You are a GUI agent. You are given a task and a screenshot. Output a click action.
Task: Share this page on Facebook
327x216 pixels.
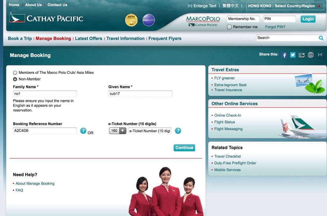pos(284,55)
